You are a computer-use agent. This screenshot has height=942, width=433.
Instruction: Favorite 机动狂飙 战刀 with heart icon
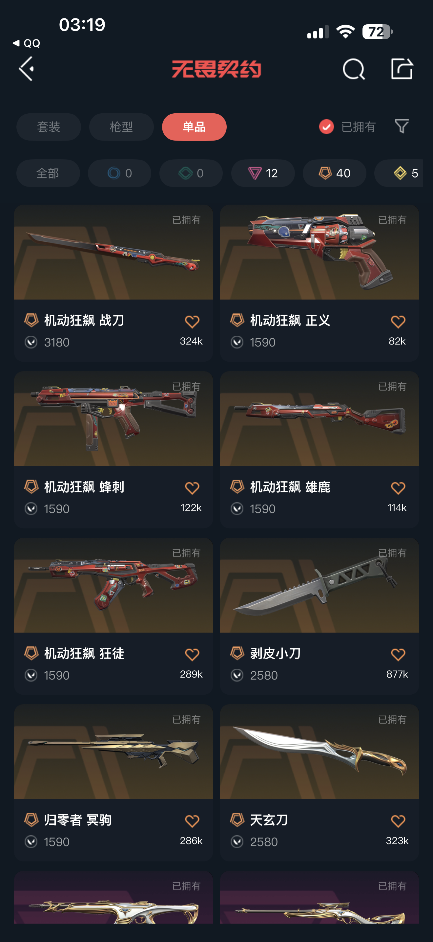tap(192, 322)
